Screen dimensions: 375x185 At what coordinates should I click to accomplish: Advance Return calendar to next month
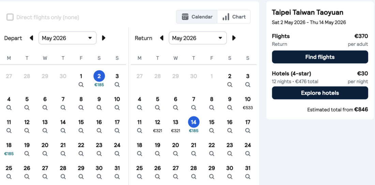[234, 38]
